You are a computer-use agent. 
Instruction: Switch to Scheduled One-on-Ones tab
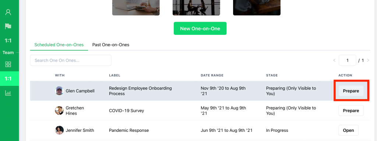(59, 45)
